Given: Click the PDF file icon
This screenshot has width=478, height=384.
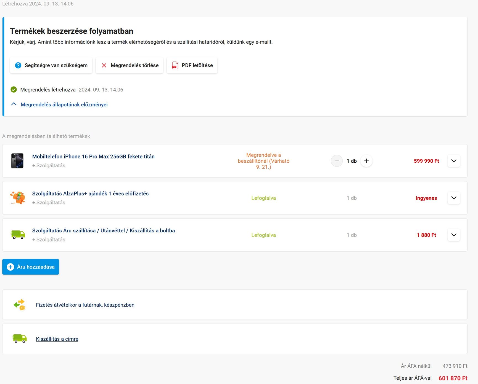Looking at the screenshot, I should pyautogui.click(x=175, y=65).
